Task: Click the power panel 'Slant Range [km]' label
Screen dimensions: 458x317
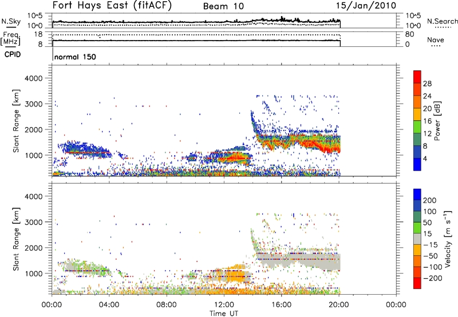Action: coord(16,121)
